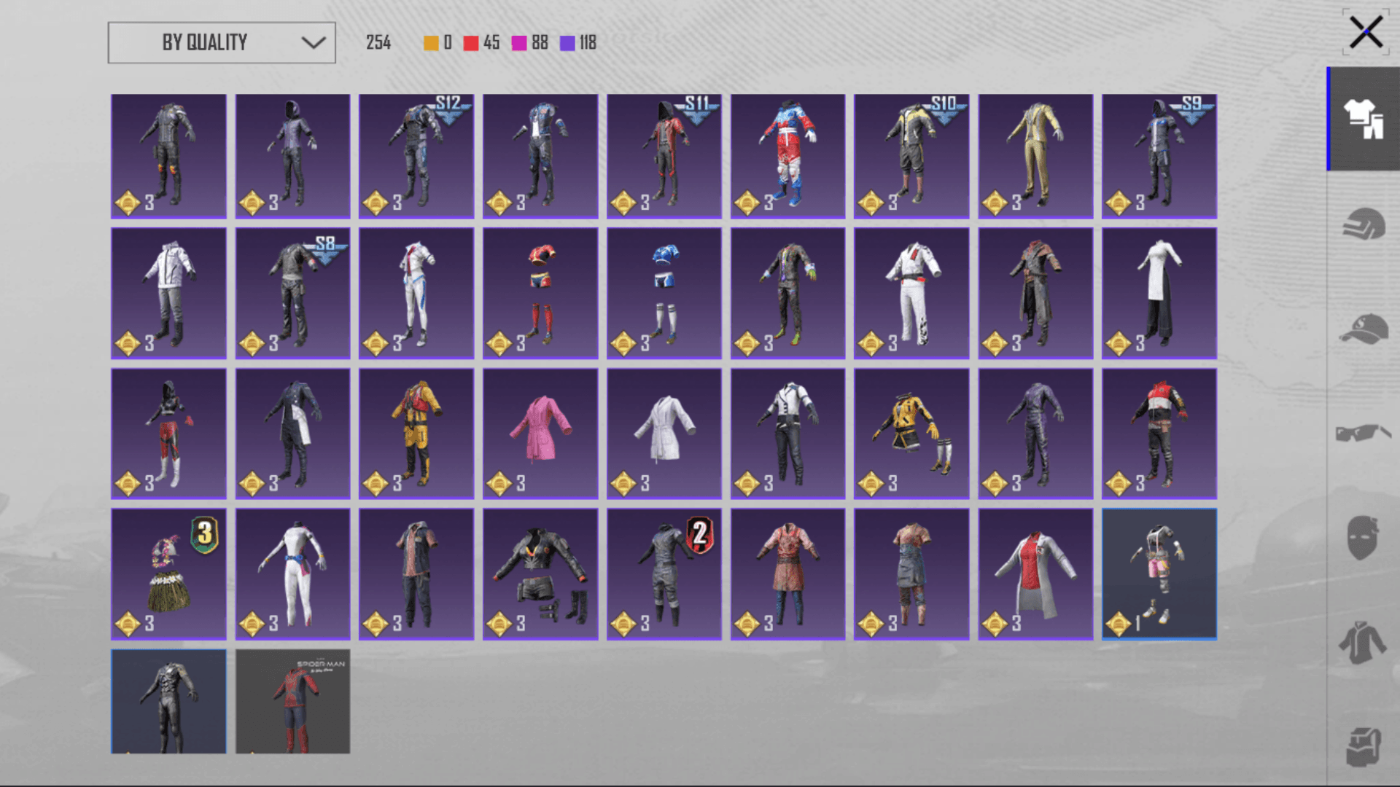1400x787 pixels.
Task: Close the inventory with the X button
Action: point(1366,33)
